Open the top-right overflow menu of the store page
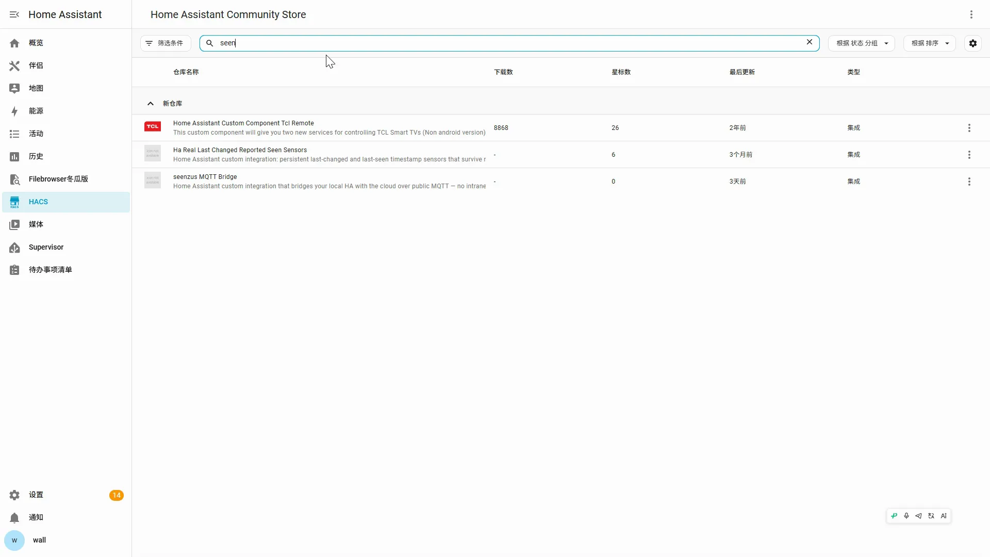The height and width of the screenshot is (557, 990). (x=971, y=14)
